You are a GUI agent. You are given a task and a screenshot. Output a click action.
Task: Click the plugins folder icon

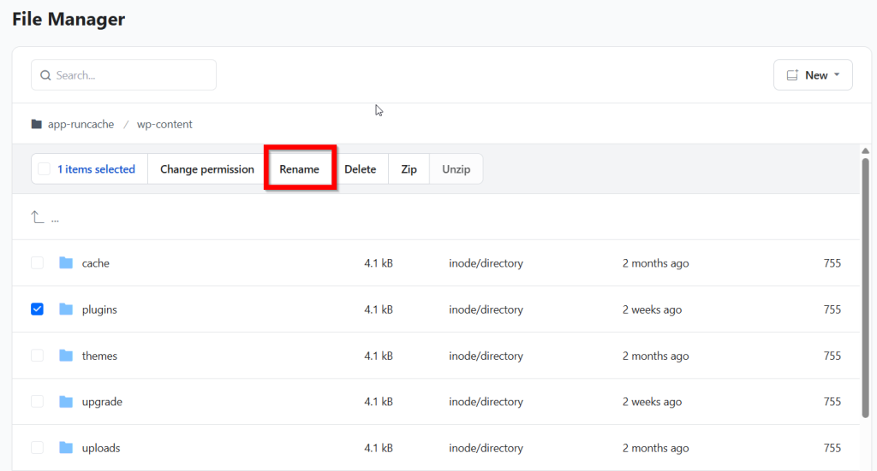click(66, 309)
